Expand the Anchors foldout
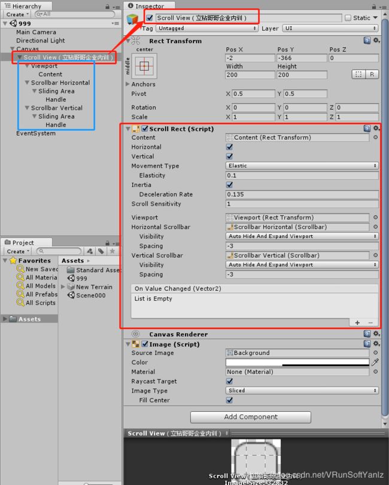 click(127, 84)
